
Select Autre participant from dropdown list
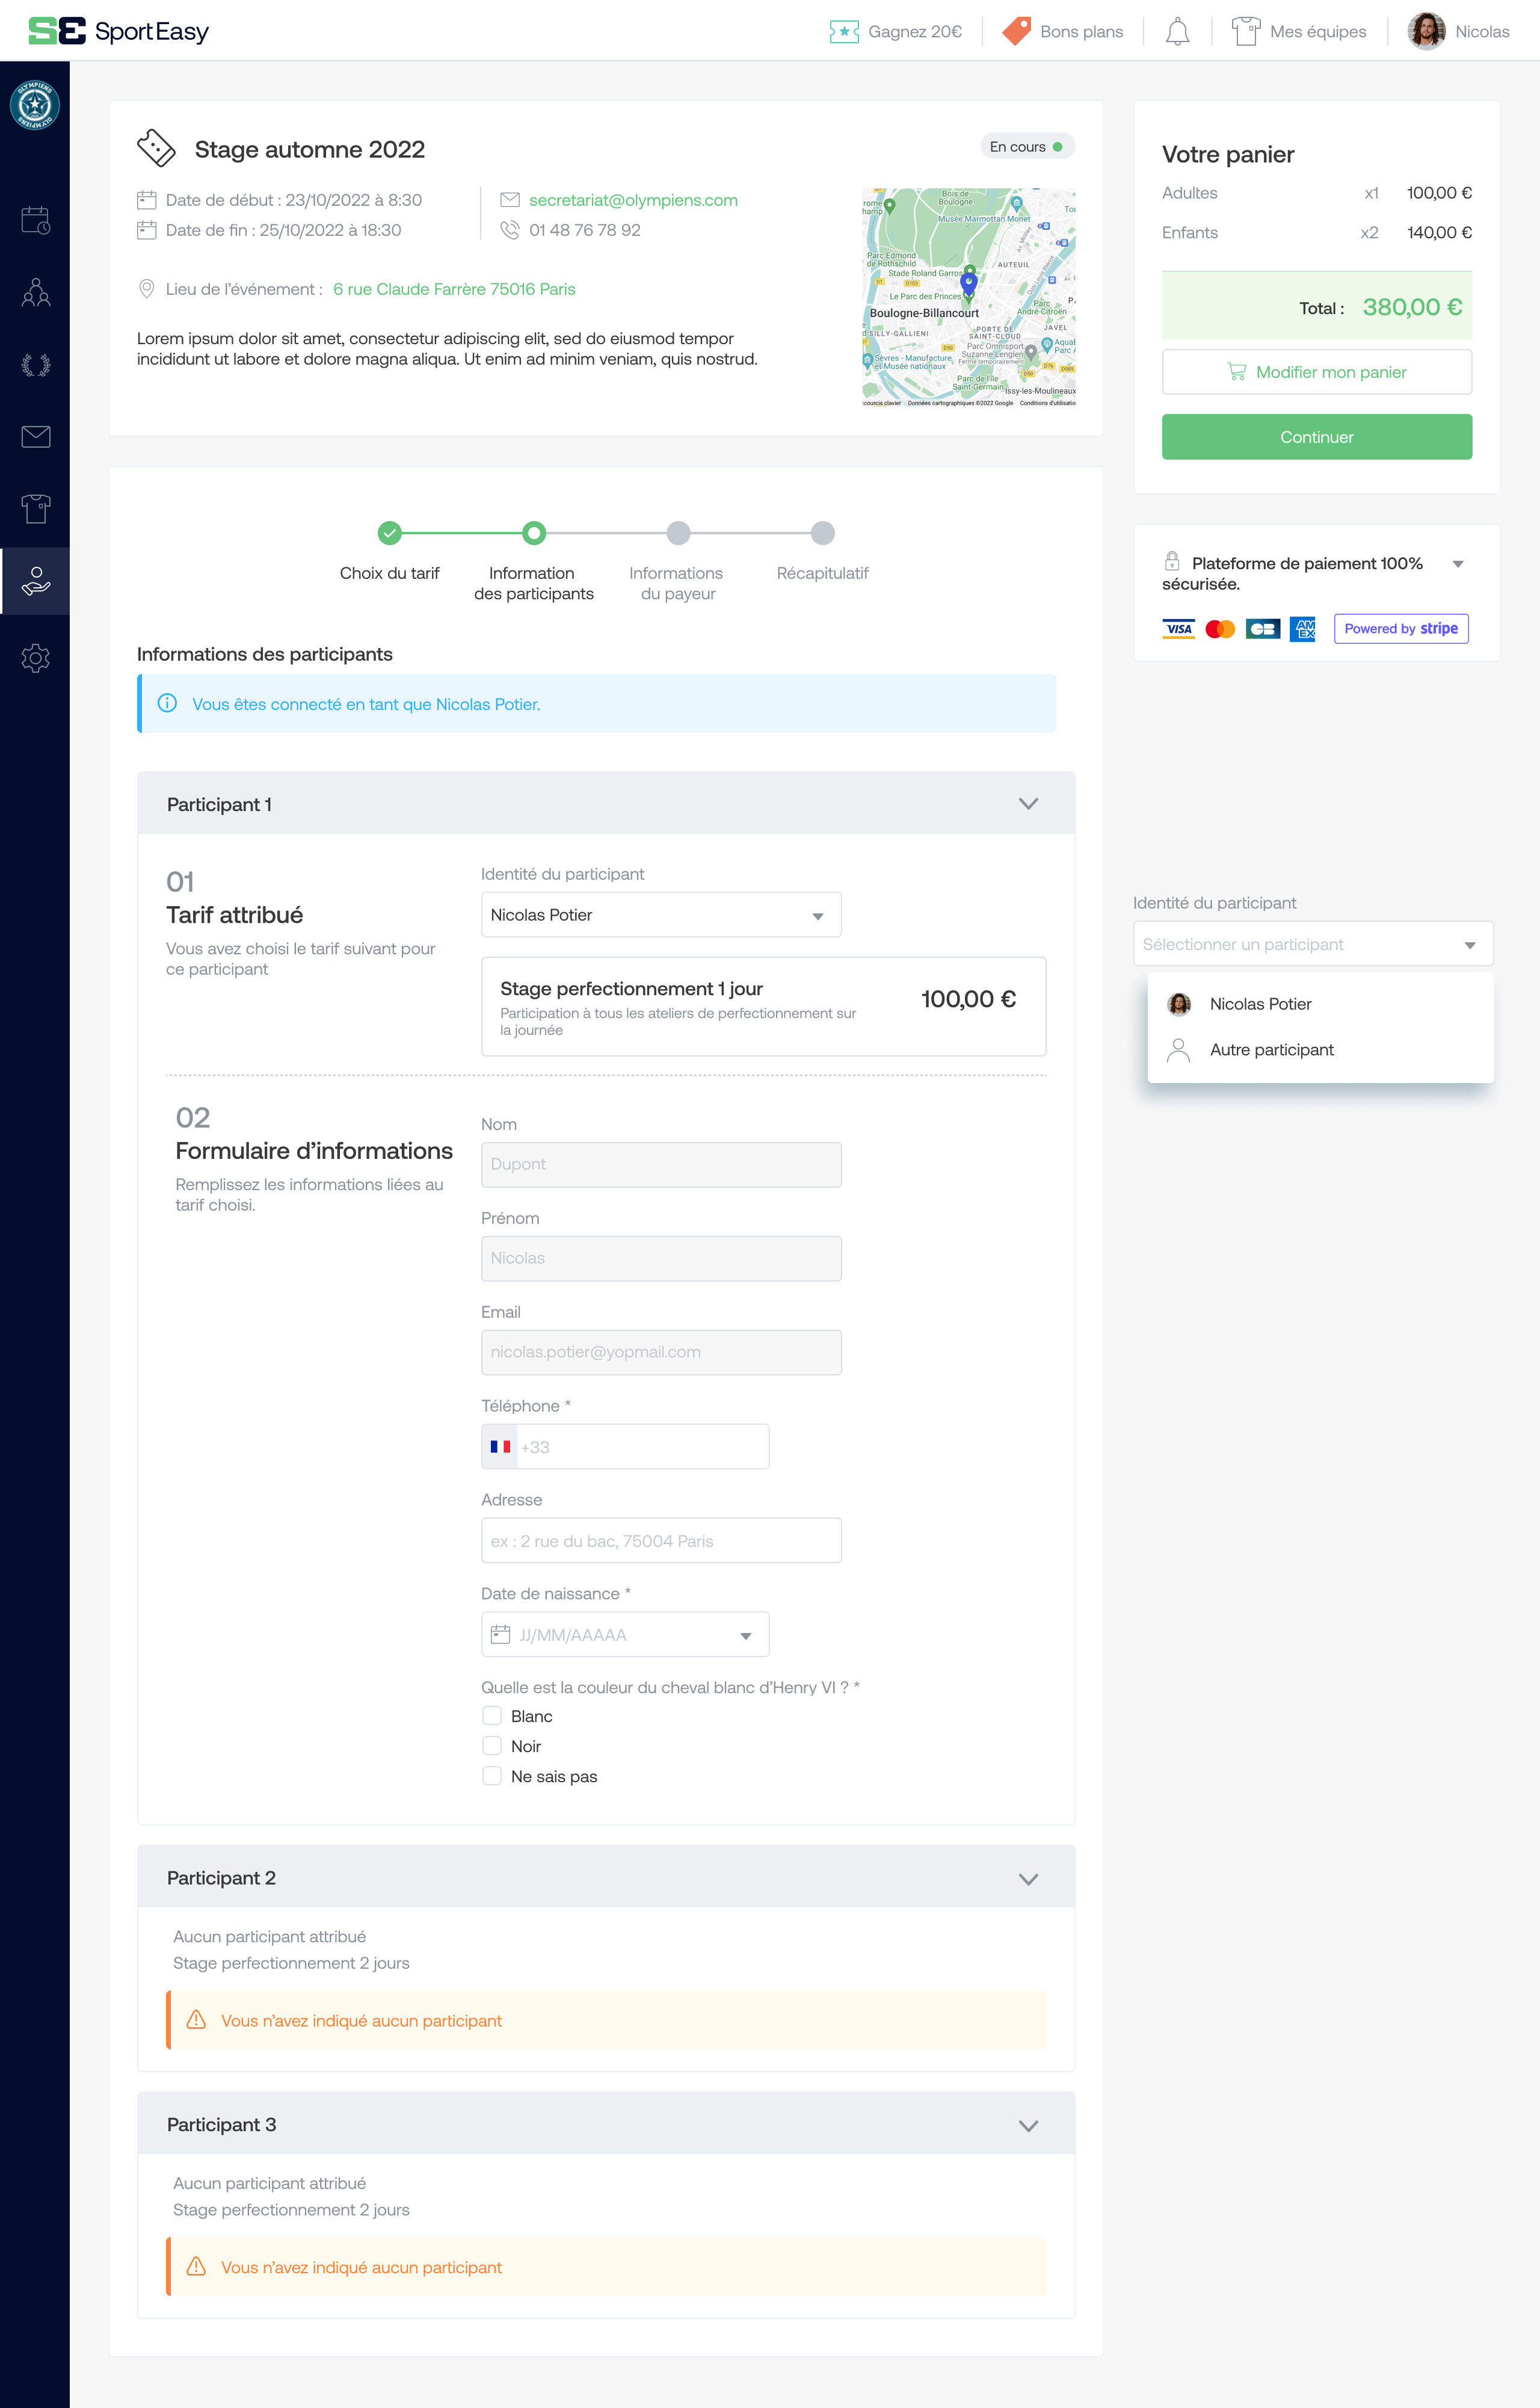1271,1050
